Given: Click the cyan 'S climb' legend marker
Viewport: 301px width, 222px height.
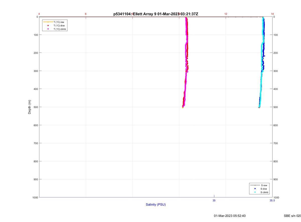Looking at the screenshot, I should coord(255,192).
